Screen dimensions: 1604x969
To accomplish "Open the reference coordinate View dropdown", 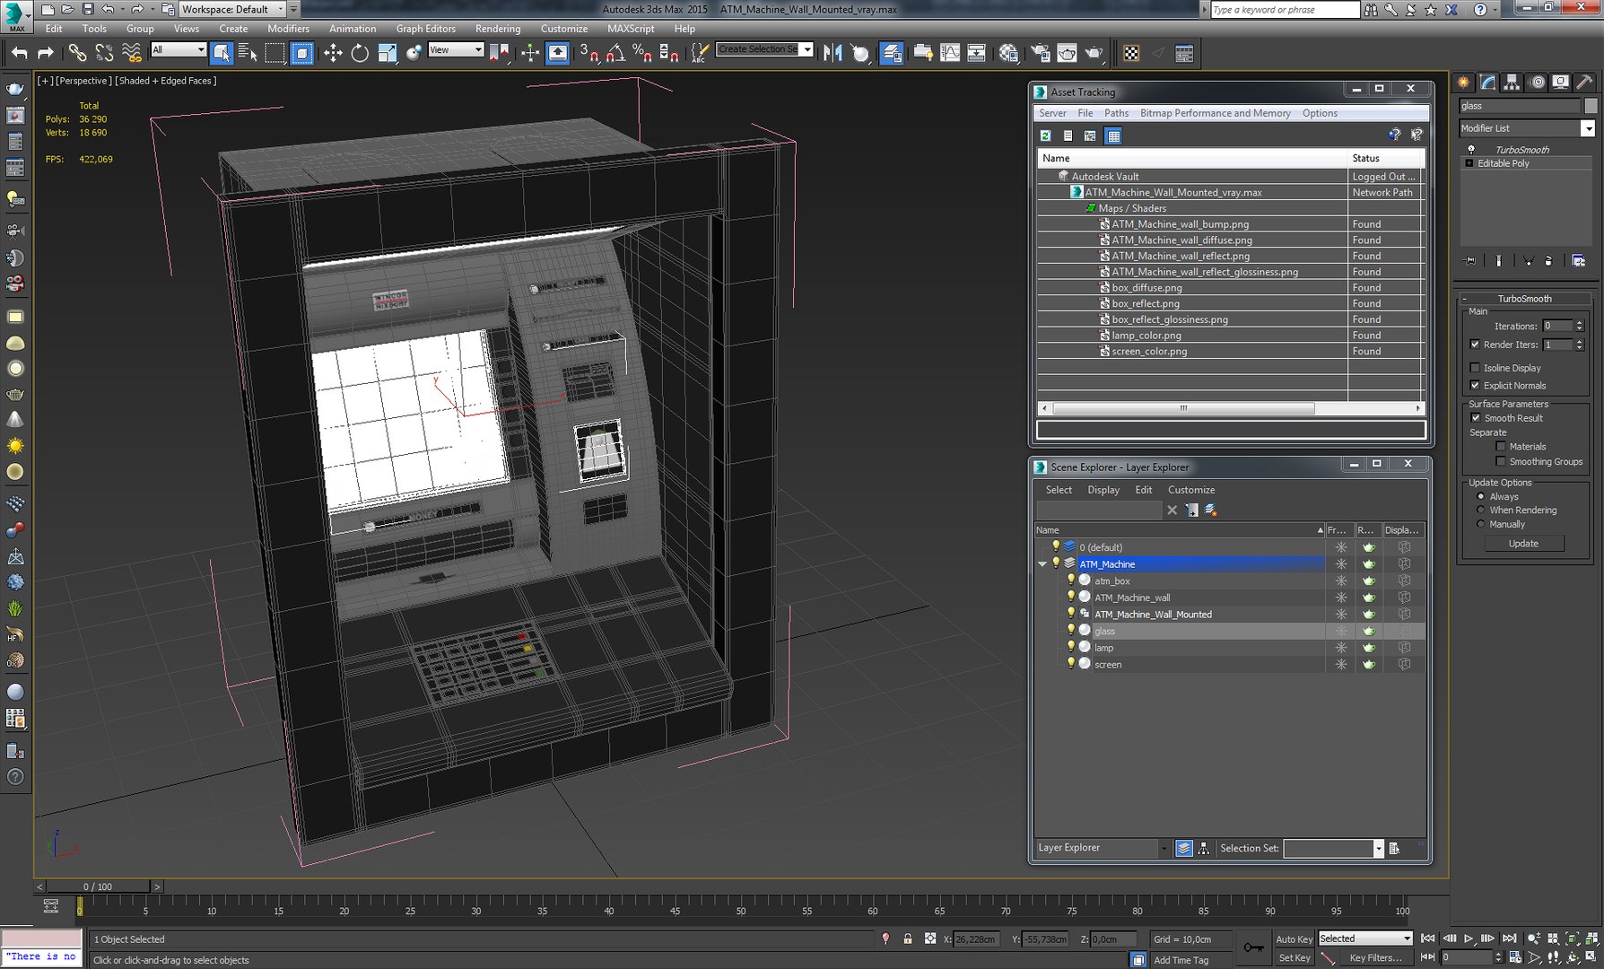I will coord(478,49).
